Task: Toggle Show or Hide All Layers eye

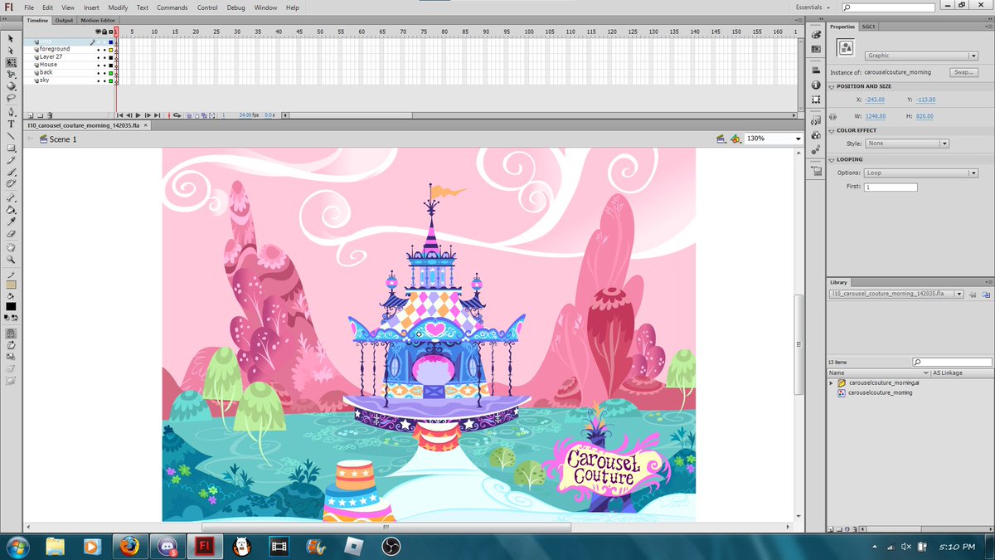Action: [x=98, y=32]
